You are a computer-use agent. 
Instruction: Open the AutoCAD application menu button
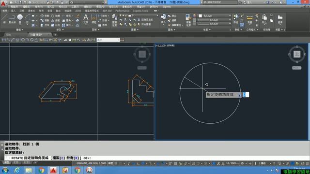[x=3, y=3]
